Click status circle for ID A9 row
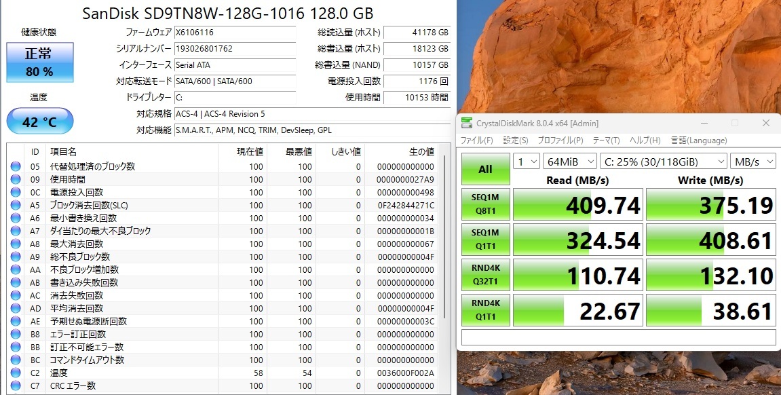The width and height of the screenshot is (781, 395). 16,257
